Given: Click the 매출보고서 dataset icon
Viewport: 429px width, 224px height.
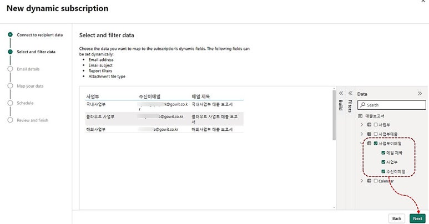Looking at the screenshot, I should point(360,116).
